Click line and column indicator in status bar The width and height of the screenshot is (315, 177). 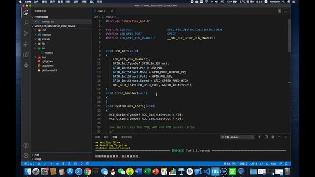(230, 164)
